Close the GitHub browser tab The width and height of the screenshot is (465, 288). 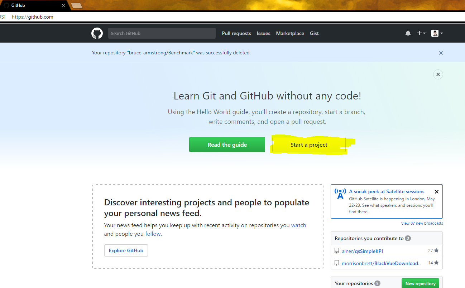point(63,5)
